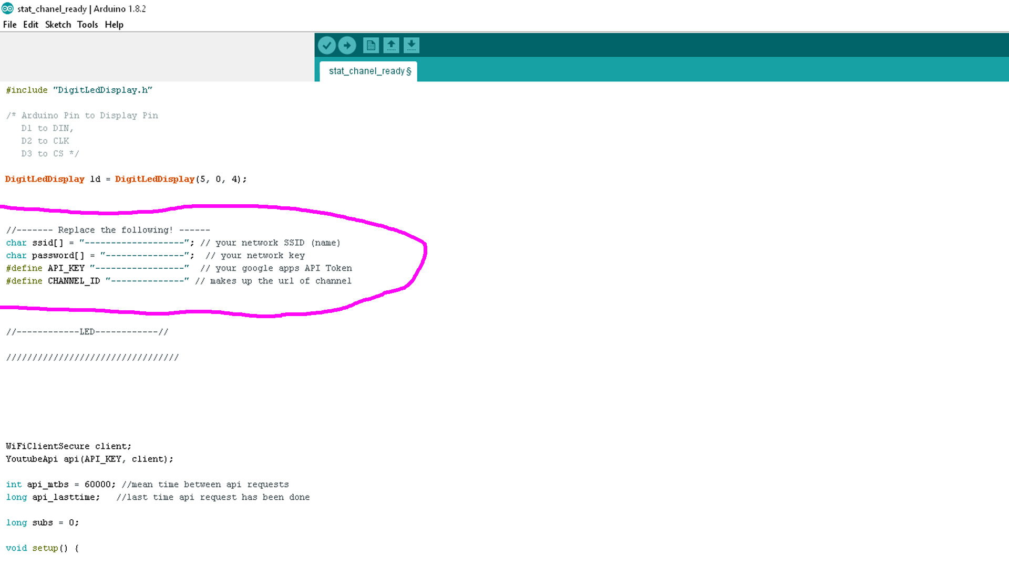1009x567 pixels.
Task: Open the Tools menu
Action: (87, 25)
